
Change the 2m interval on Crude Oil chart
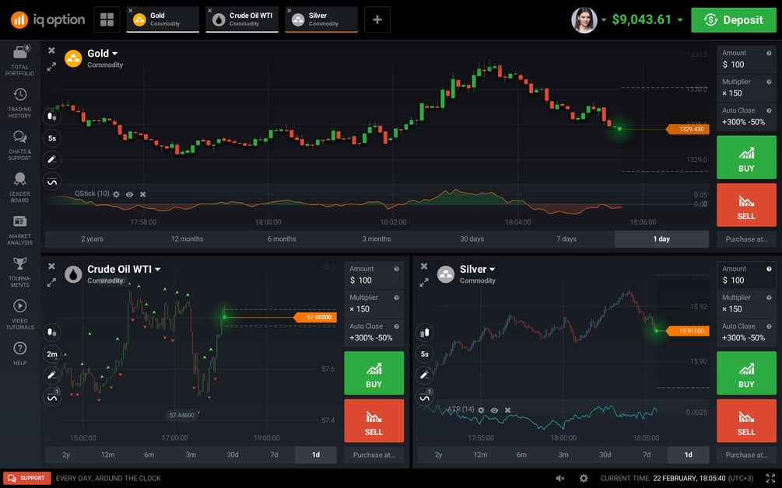[52, 354]
